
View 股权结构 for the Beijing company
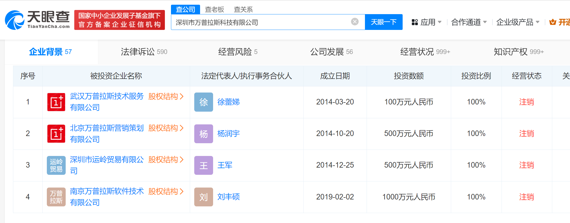coord(166,128)
